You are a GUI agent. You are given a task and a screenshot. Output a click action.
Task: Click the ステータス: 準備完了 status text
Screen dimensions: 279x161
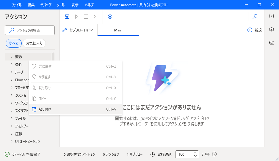pos(26,154)
